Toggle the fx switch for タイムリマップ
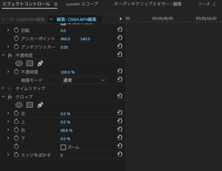This screenshot has width=222, height=171. (x=10, y=88)
